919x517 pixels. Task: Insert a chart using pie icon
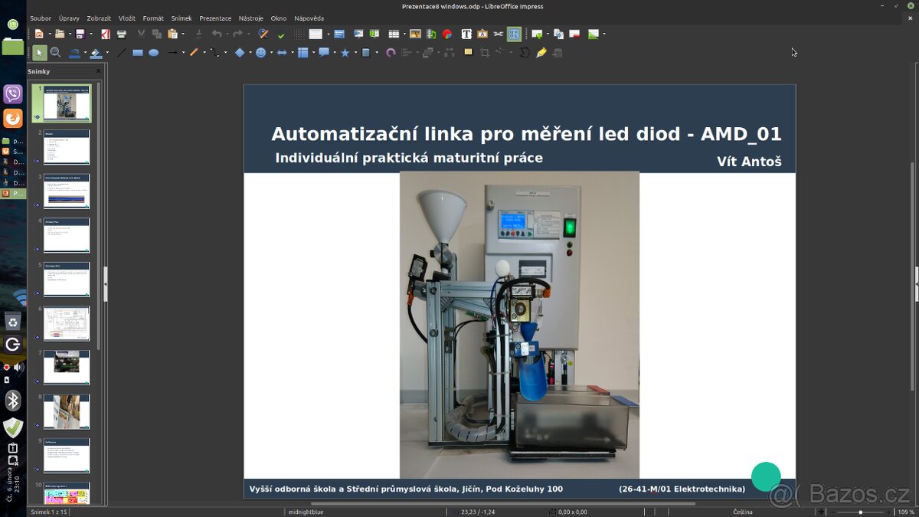447,34
